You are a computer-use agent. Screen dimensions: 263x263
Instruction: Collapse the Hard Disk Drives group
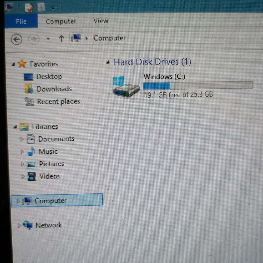108,62
